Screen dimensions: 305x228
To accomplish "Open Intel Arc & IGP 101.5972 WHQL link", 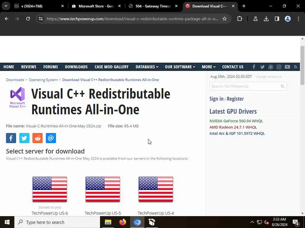I will 237,133.
